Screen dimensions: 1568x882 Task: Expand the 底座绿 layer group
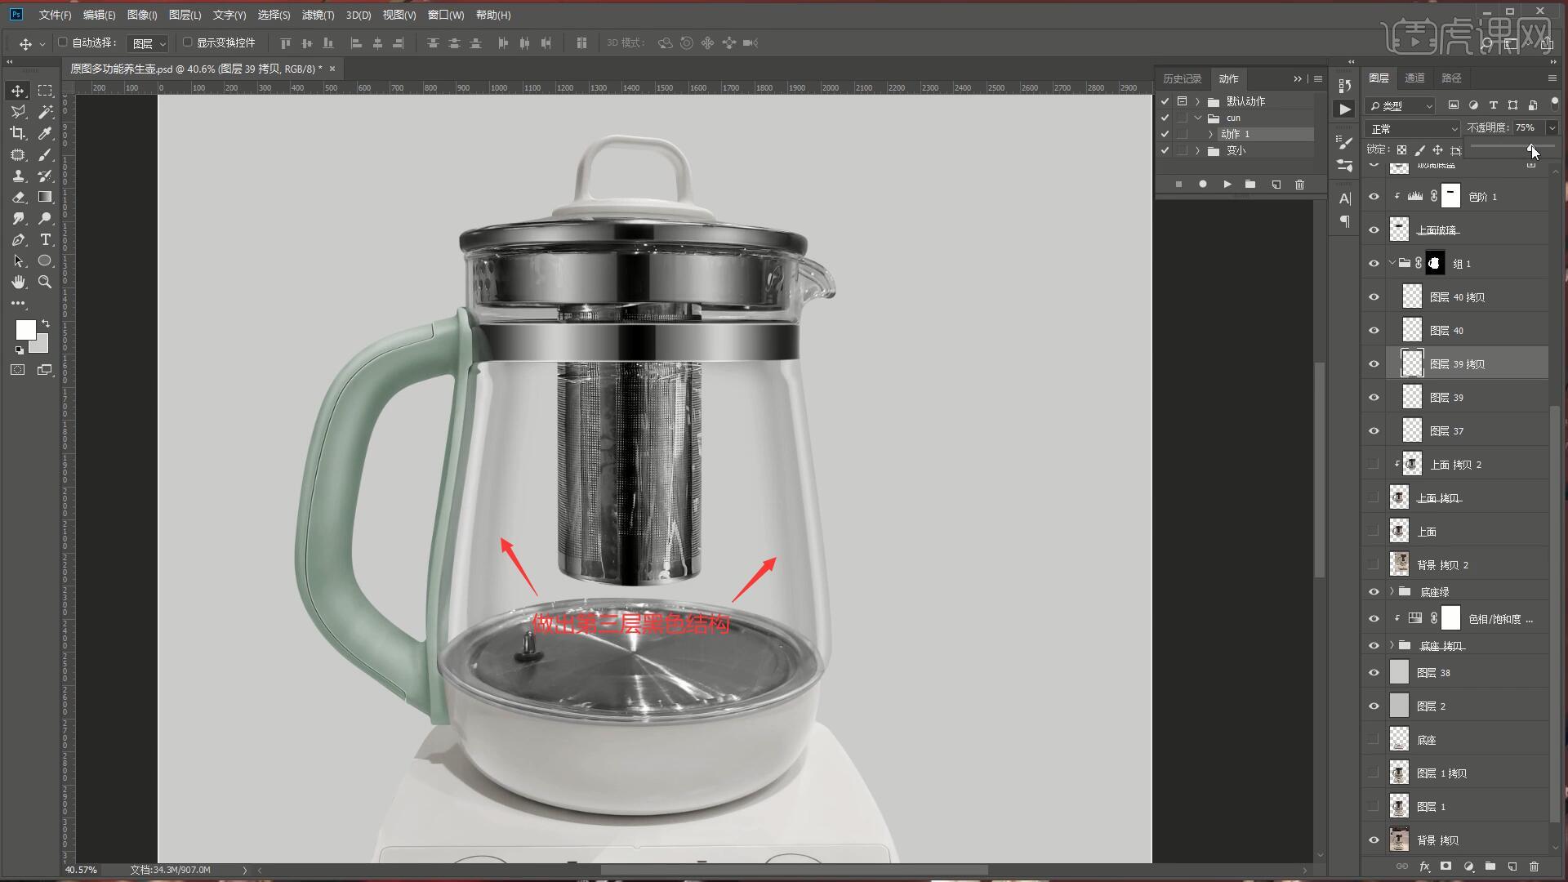(x=1392, y=591)
